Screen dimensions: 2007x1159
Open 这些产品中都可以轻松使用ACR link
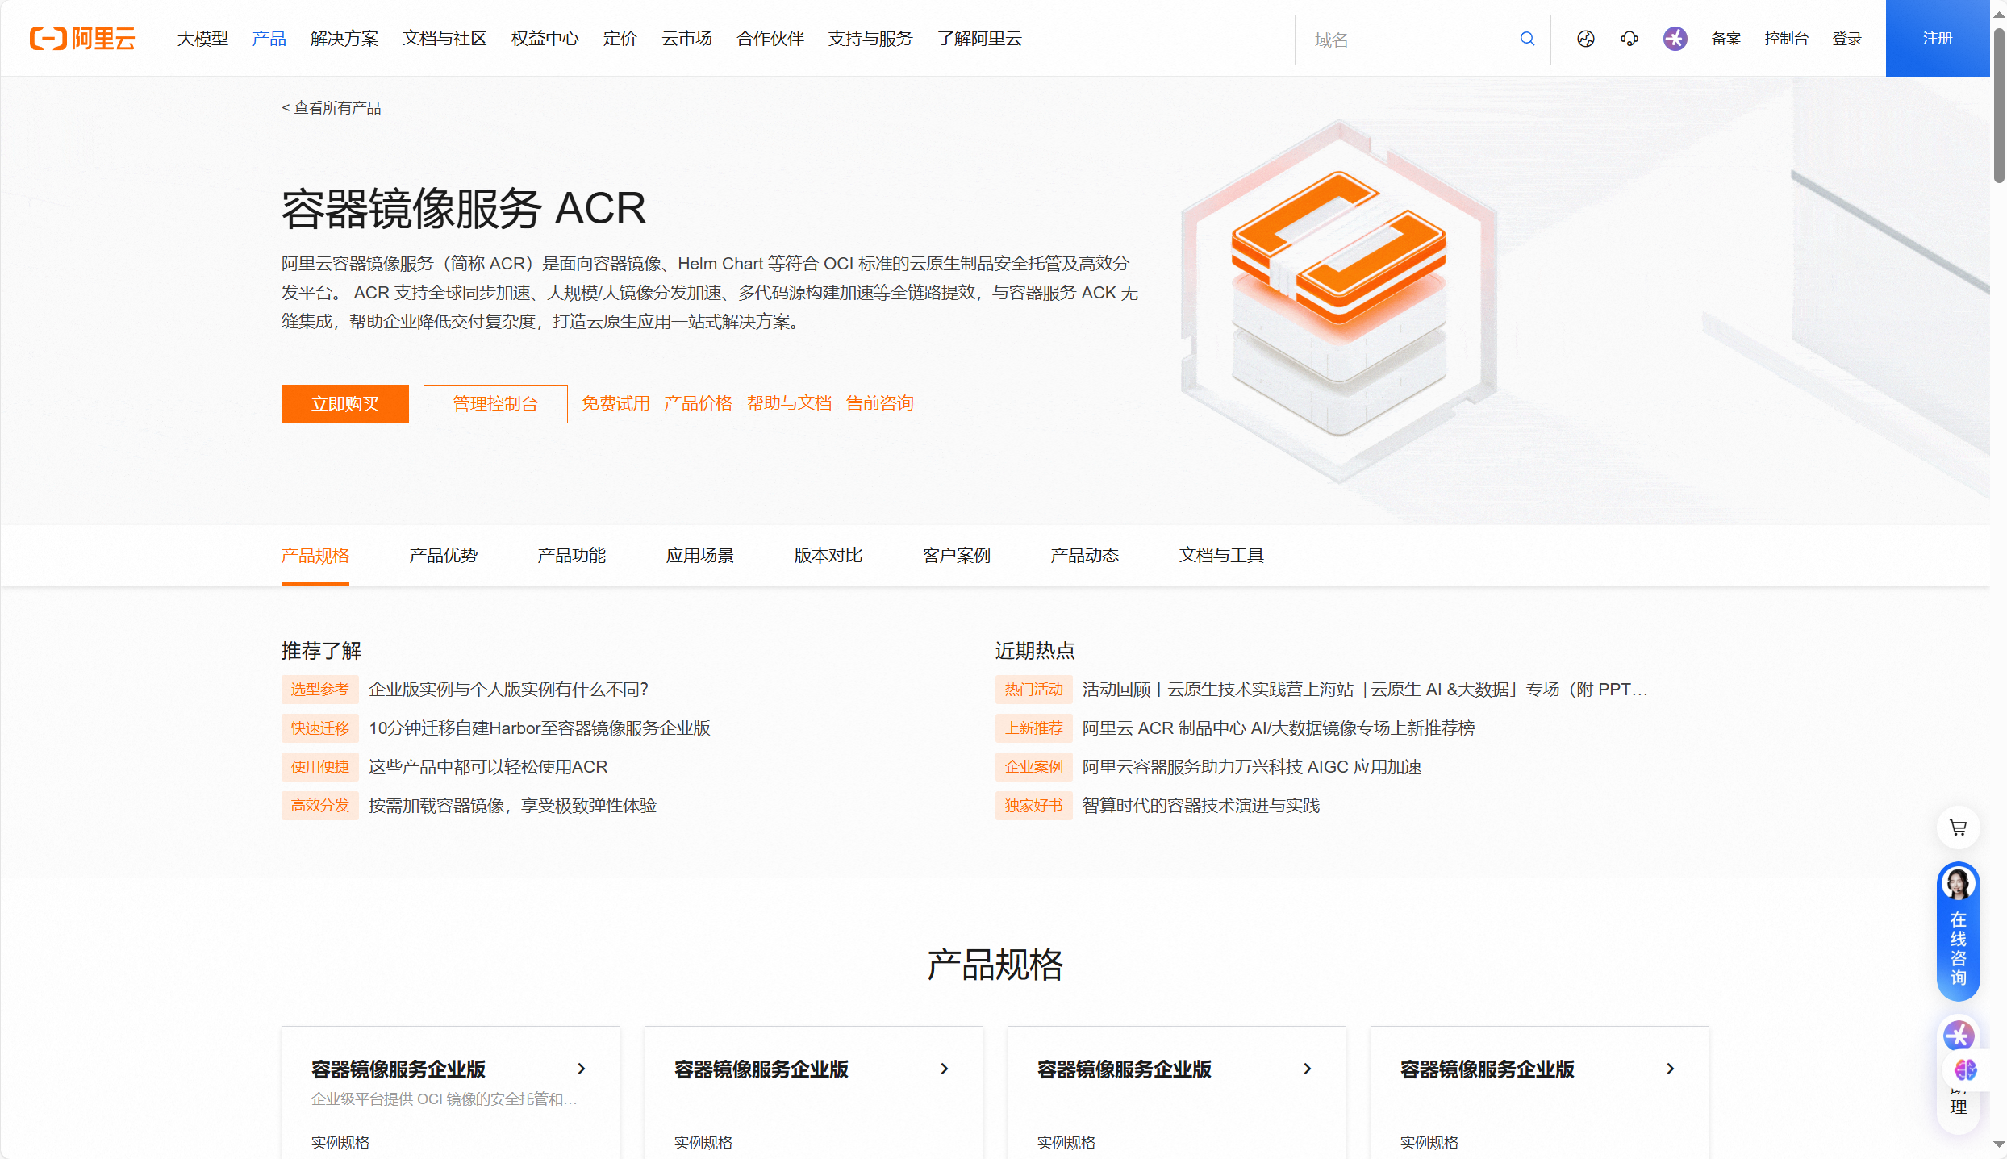pos(488,767)
